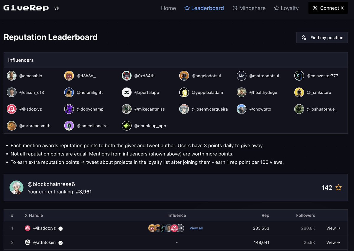This screenshot has width=354, height=251.
Task: Click the @mrbreadsmith avatar
Action: point(12,126)
